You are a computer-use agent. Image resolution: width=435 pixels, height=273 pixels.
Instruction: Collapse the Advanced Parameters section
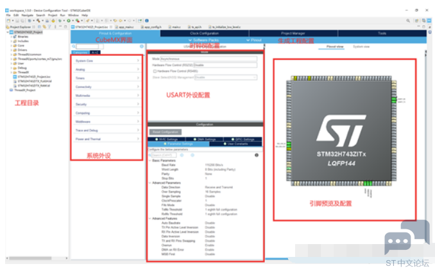pos(150,182)
